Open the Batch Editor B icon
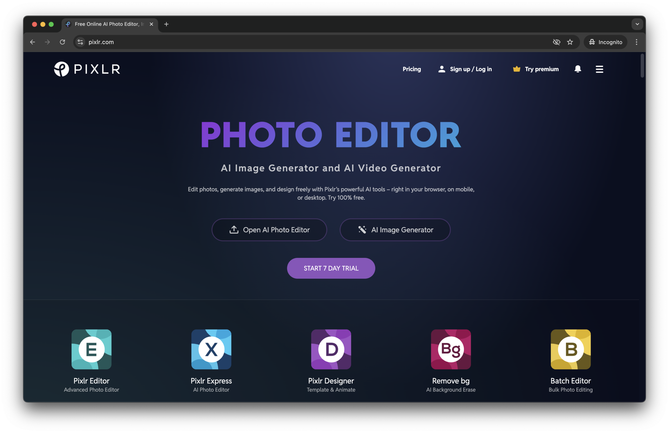This screenshot has height=433, width=669. (x=570, y=349)
